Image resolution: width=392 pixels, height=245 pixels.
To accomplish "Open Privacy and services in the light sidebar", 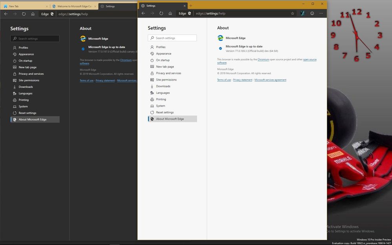I will (172, 73).
